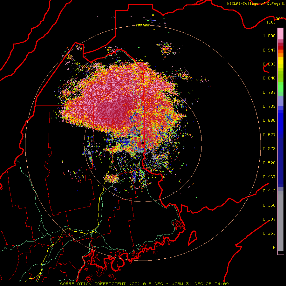The width and height of the screenshot is (286, 286).
Task: Select the 0.733 scale value
Action: click(x=269, y=106)
